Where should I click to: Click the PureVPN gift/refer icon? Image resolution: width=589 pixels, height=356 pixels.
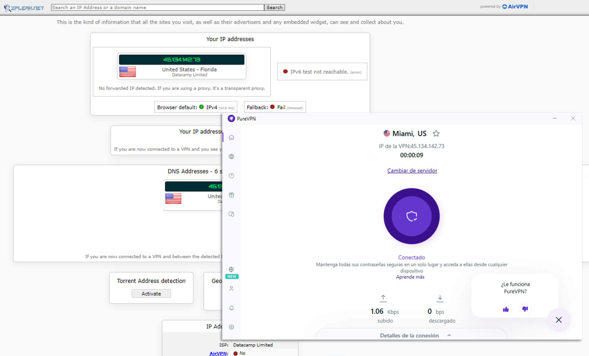coord(232,195)
